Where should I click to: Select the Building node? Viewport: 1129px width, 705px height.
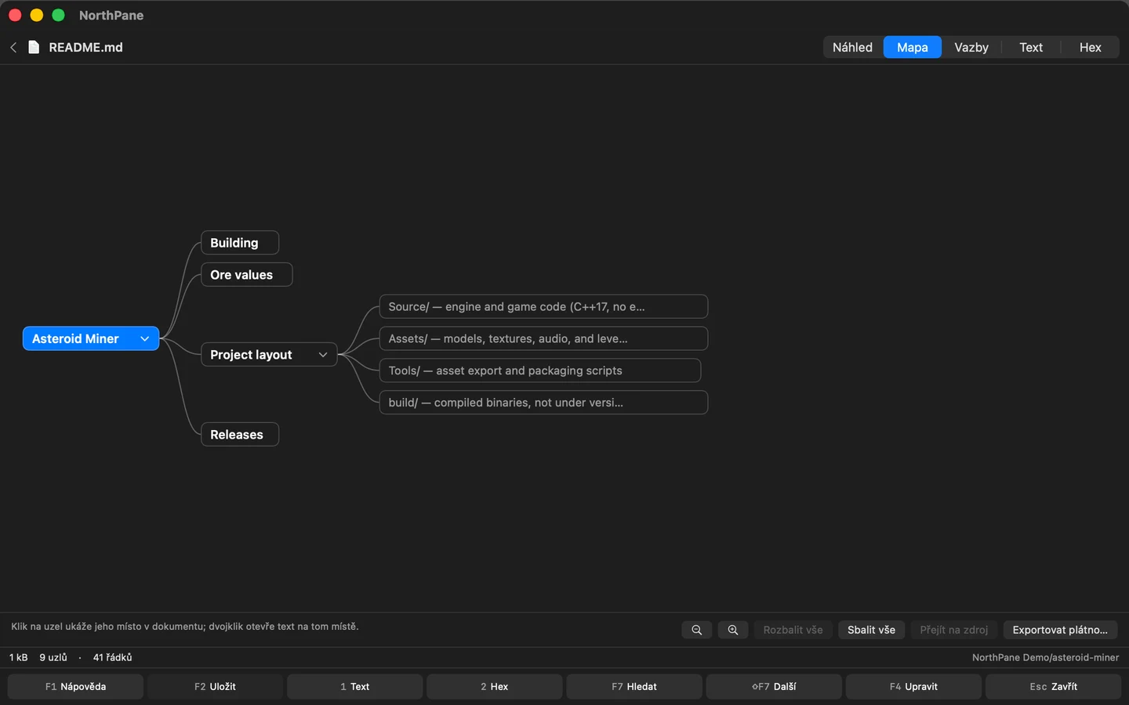(240, 243)
